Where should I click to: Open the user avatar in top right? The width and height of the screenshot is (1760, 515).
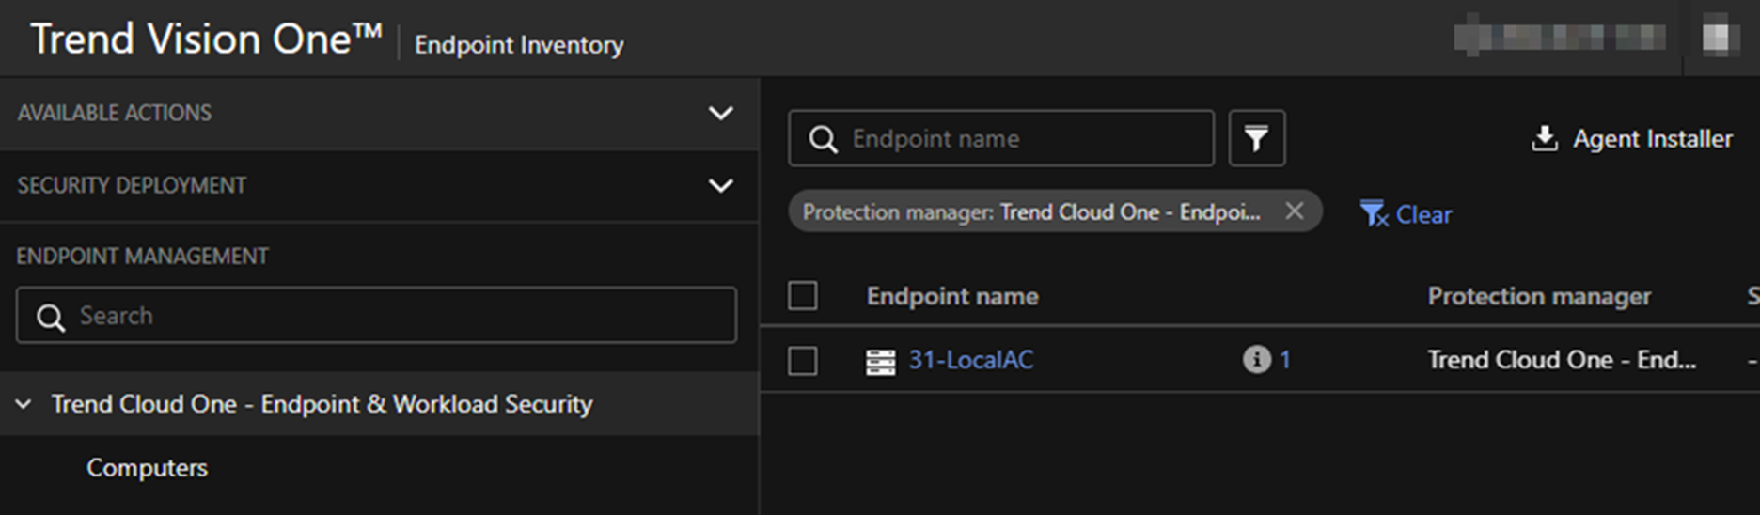(1720, 38)
